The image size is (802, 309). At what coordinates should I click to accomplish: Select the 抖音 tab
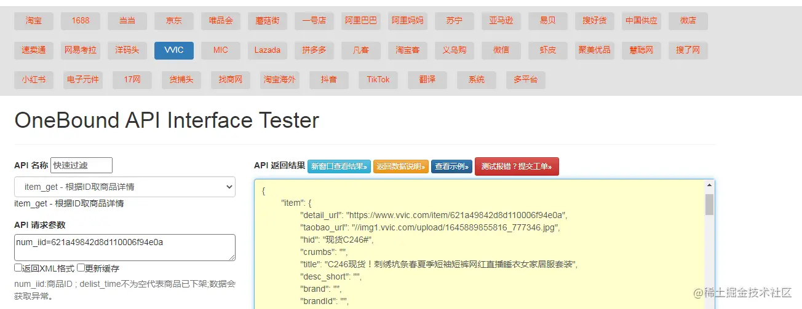(329, 80)
